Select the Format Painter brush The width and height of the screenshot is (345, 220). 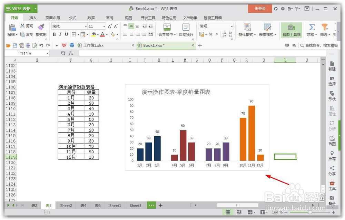[41, 27]
